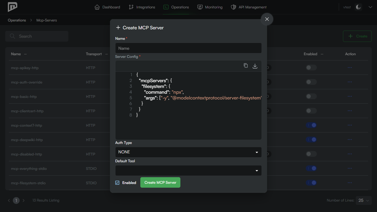
Task: Open actions menu for mcp-everything-stdio
Action: [x=350, y=168]
